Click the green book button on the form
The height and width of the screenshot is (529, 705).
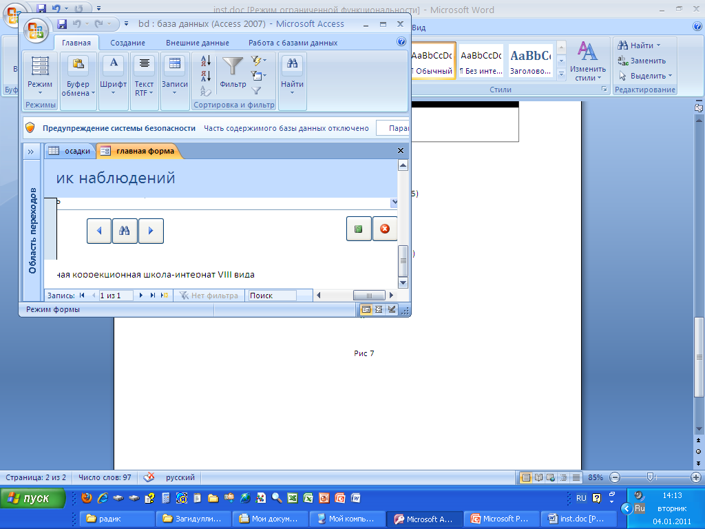(x=358, y=229)
